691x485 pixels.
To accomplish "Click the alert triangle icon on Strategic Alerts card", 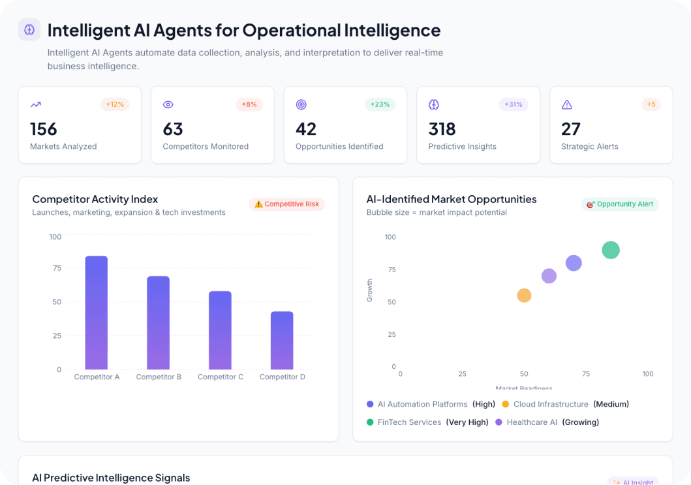I will point(566,104).
